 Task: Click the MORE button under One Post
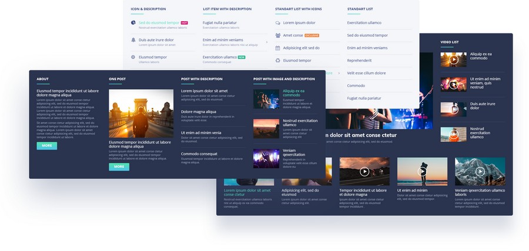click(119, 167)
